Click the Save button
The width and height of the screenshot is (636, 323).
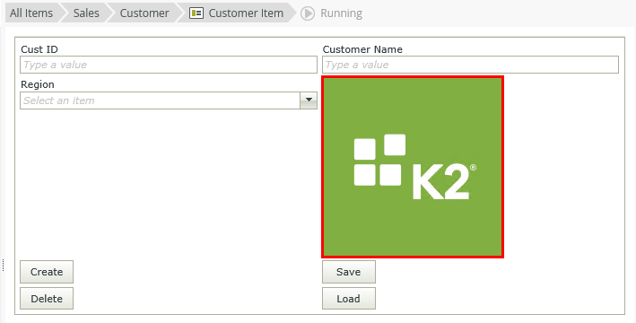349,272
